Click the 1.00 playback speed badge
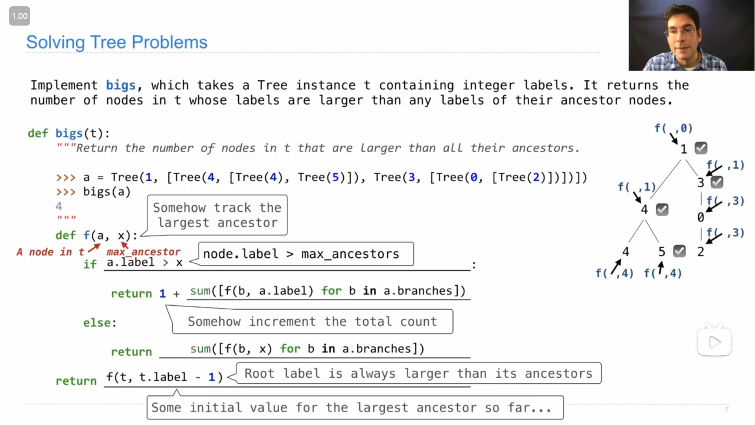The height and width of the screenshot is (425, 755). pyautogui.click(x=20, y=16)
